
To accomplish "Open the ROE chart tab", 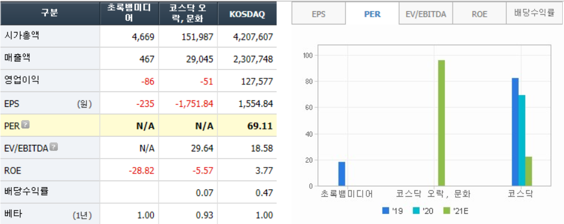I will click(479, 14).
